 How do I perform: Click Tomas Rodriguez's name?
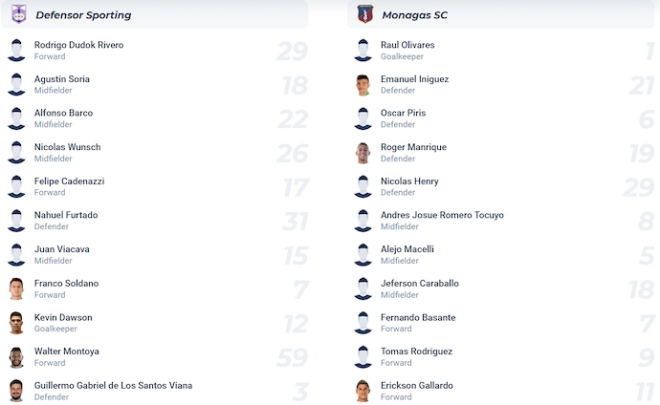[416, 352]
